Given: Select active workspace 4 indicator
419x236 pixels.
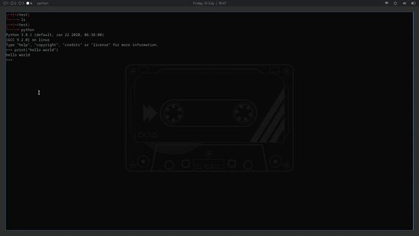Looking at the screenshot, I should point(29,3).
